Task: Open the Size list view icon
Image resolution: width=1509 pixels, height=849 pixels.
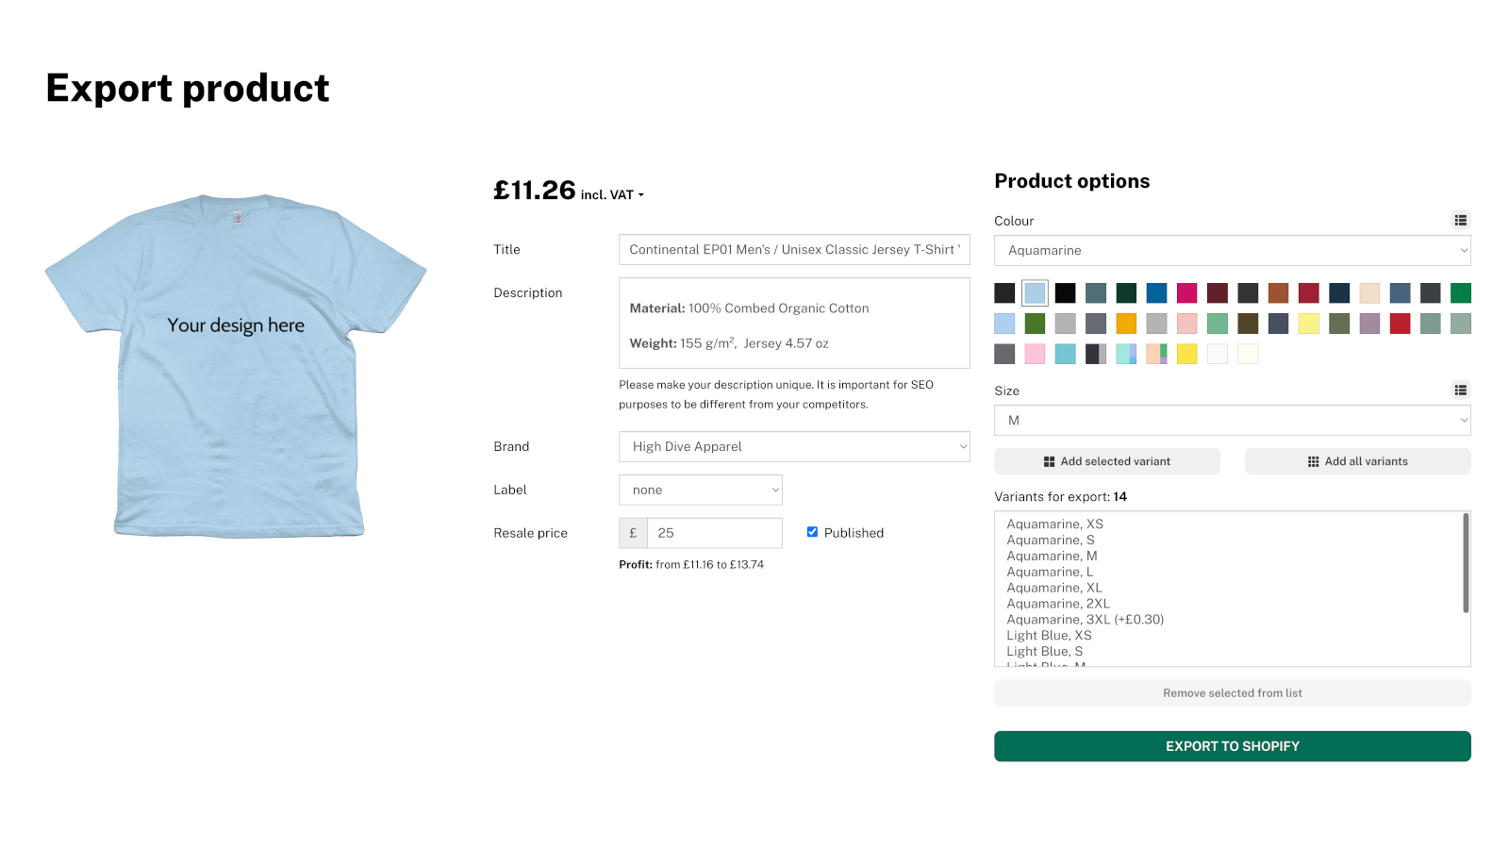Action: click(1460, 390)
